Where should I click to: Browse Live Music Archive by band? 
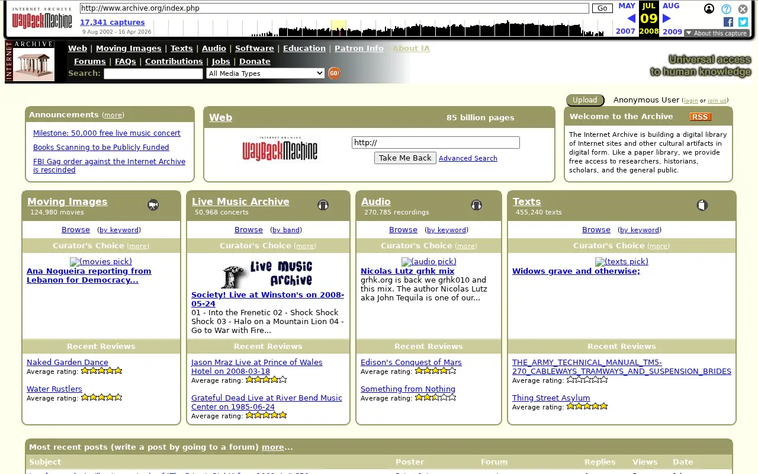coord(287,230)
